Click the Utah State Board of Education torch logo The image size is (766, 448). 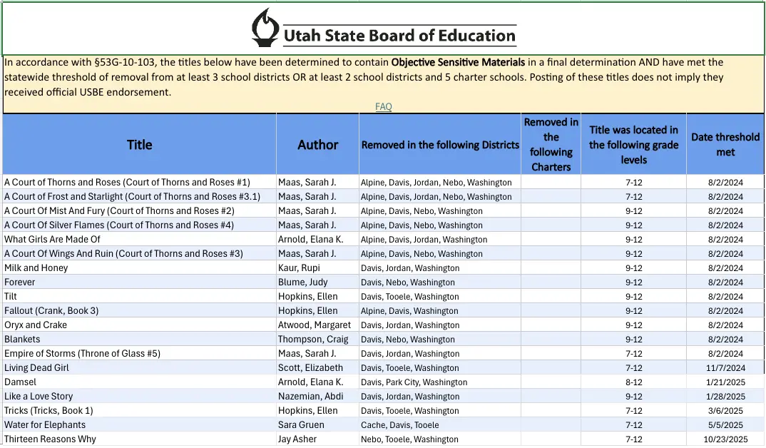(265, 28)
